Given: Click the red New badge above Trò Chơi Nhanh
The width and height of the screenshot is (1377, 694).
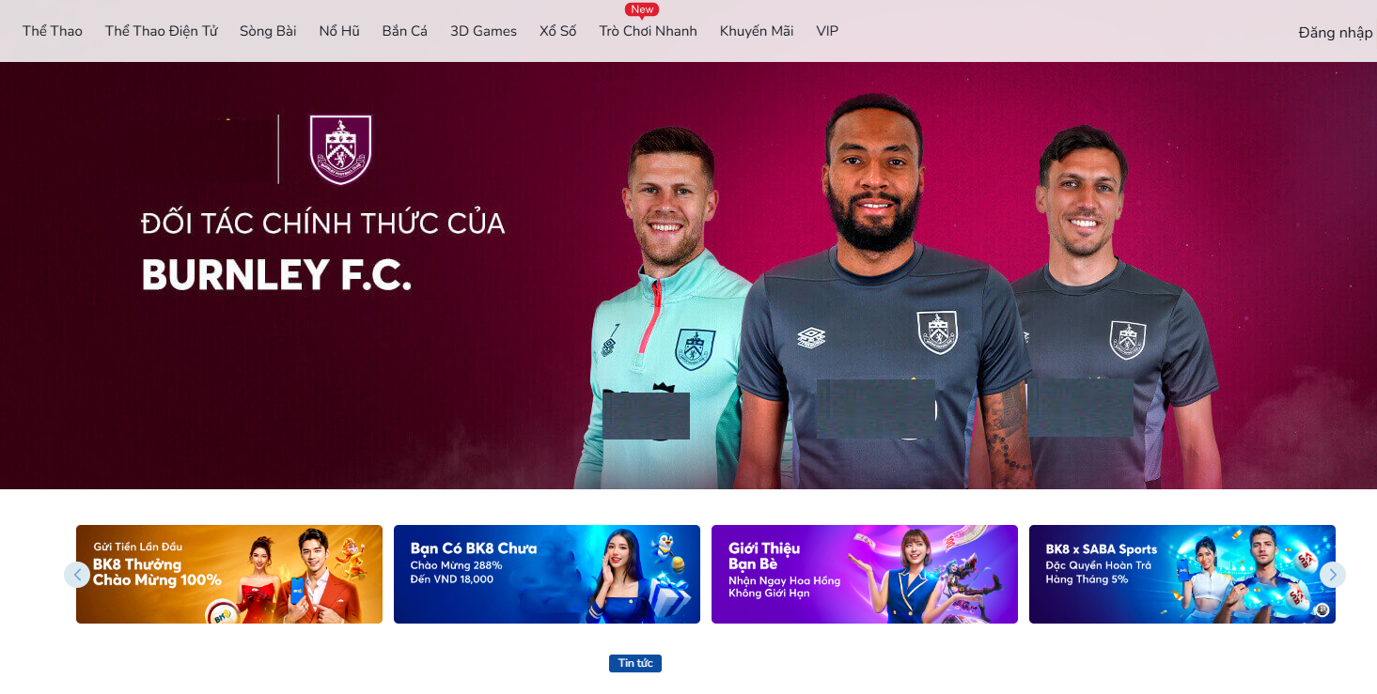Looking at the screenshot, I should click(x=642, y=9).
